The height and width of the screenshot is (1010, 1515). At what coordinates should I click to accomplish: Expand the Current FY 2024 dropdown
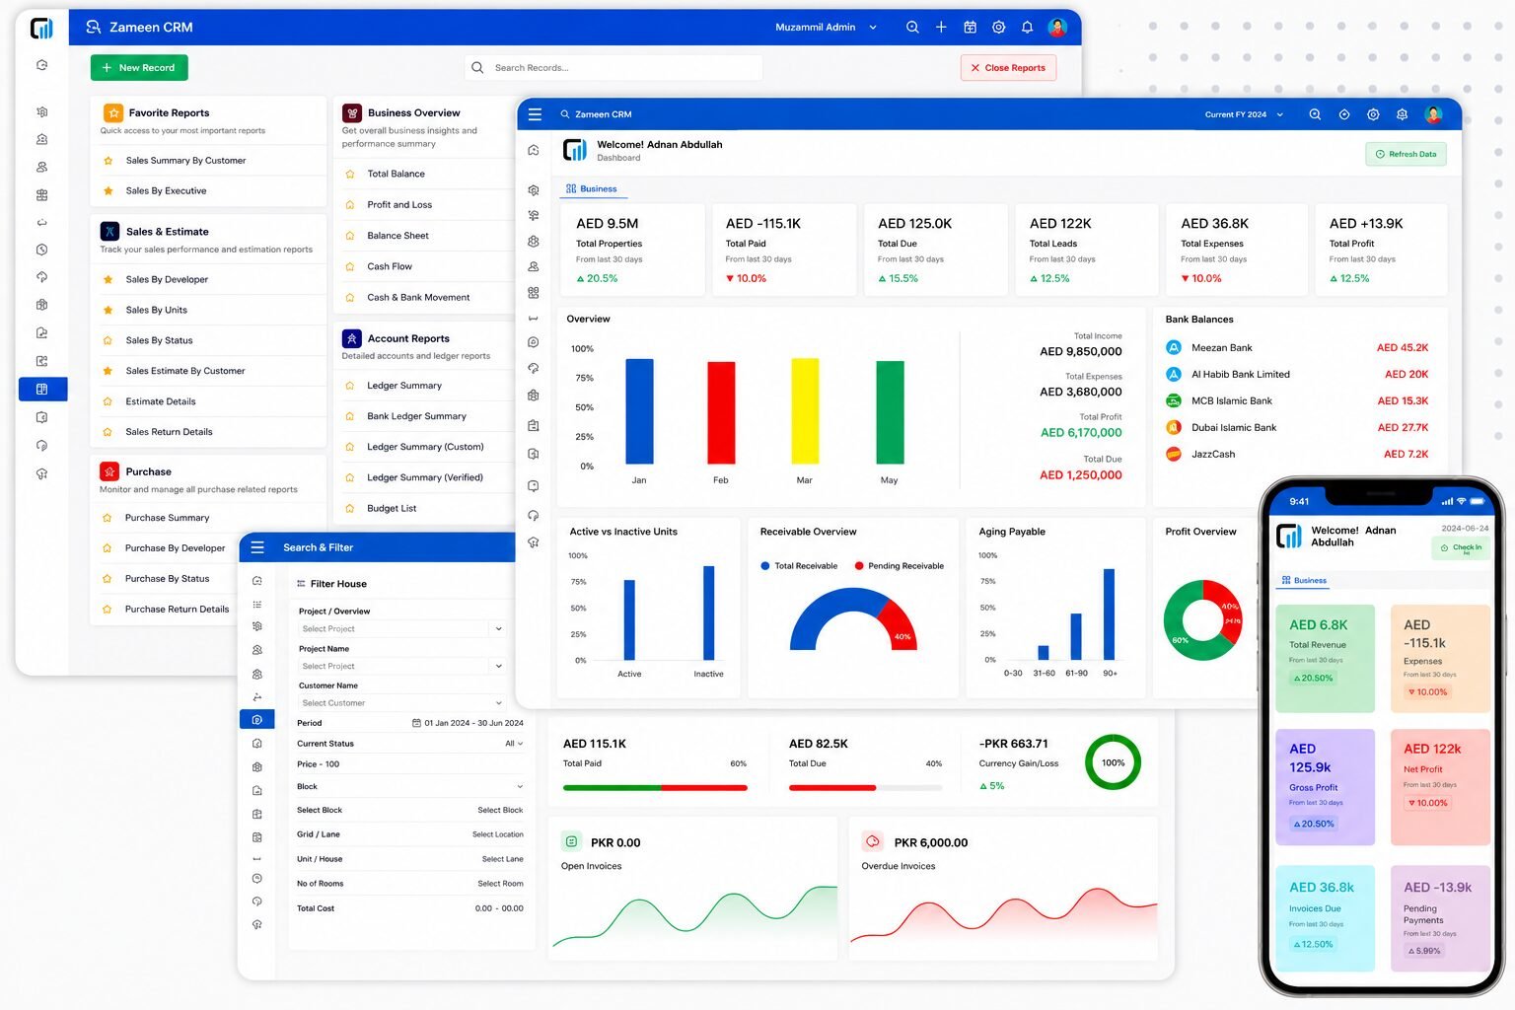point(1244,114)
